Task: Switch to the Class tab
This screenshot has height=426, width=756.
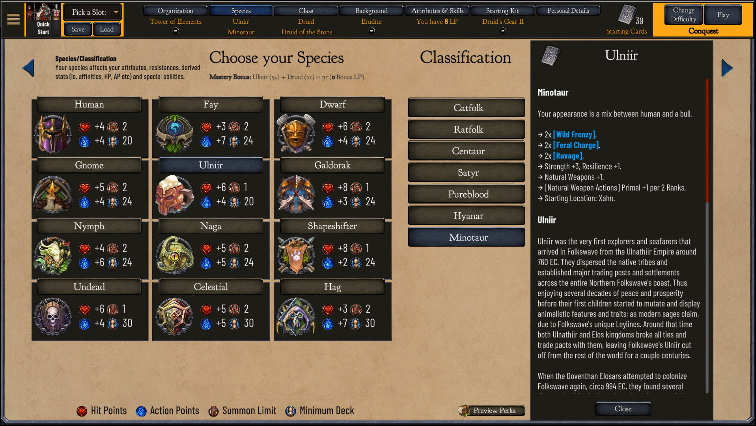Action: (x=306, y=11)
